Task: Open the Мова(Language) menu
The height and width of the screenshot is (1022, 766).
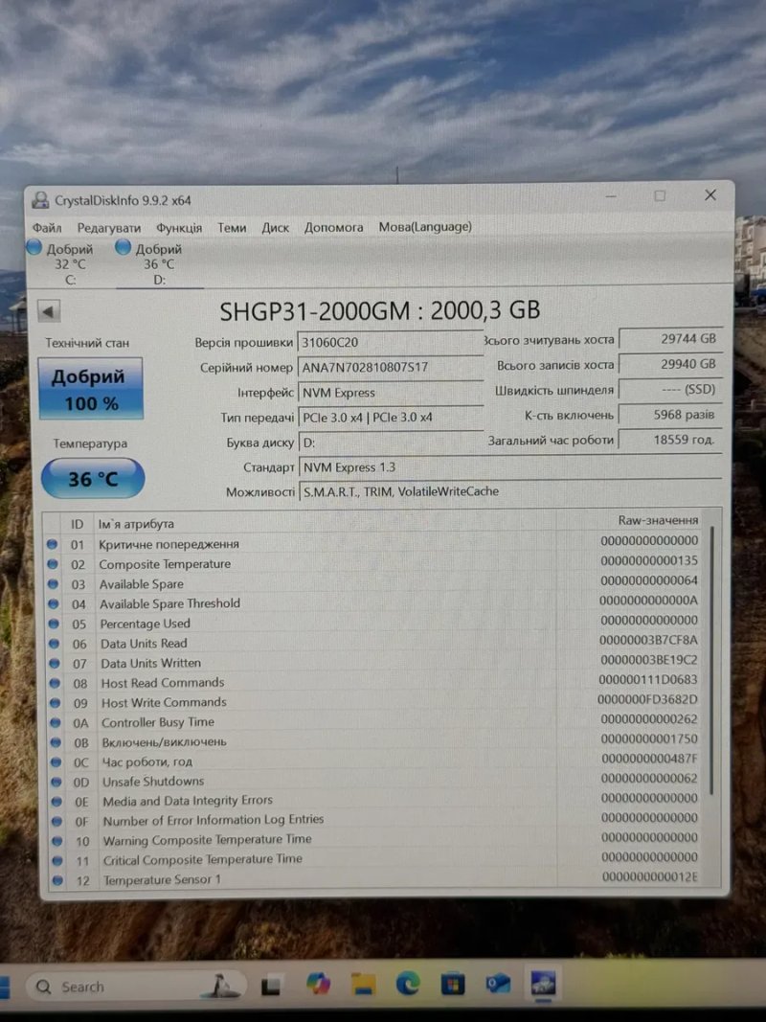Action: click(x=425, y=226)
